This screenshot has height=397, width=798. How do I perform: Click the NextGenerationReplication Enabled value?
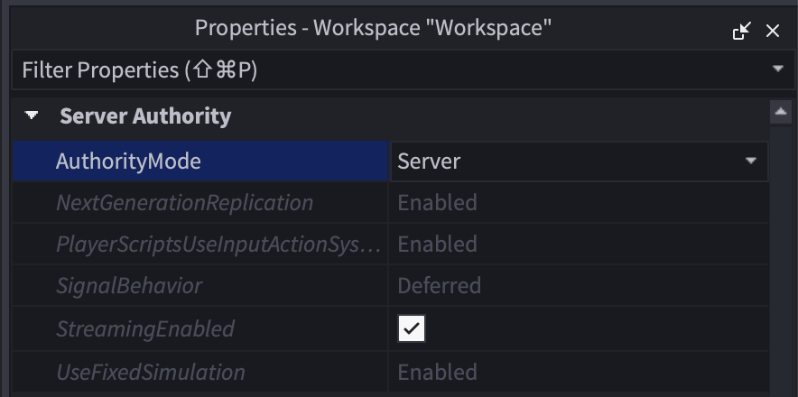(x=437, y=203)
